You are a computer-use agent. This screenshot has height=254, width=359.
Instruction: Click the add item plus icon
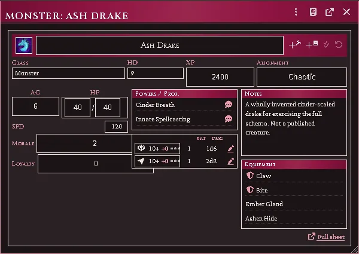click(x=312, y=44)
